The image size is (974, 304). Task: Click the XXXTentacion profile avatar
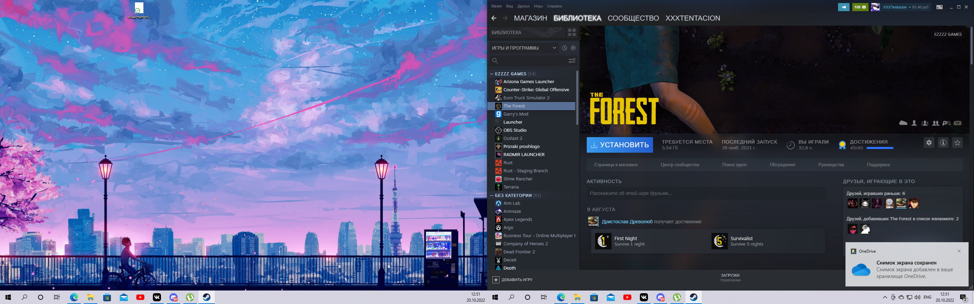tap(875, 7)
